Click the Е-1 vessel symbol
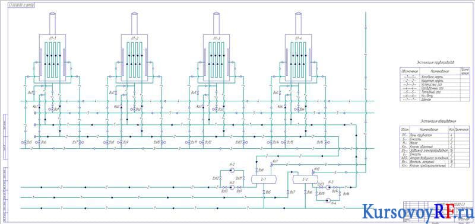 pyautogui.click(x=264, y=180)
